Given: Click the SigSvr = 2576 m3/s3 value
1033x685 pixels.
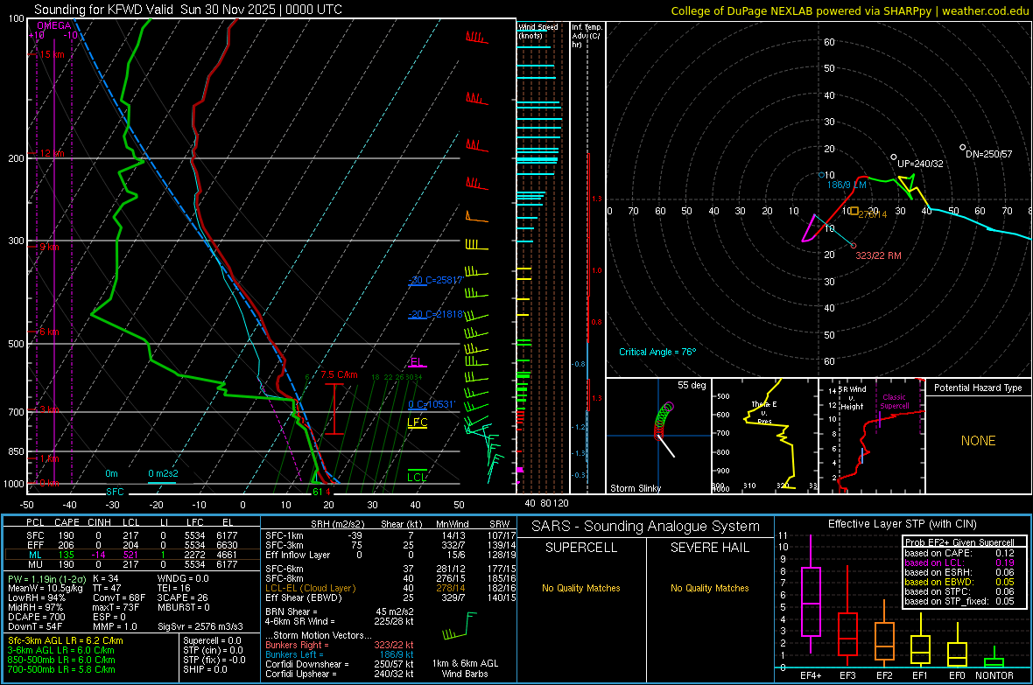Looking at the screenshot, I should (x=200, y=626).
